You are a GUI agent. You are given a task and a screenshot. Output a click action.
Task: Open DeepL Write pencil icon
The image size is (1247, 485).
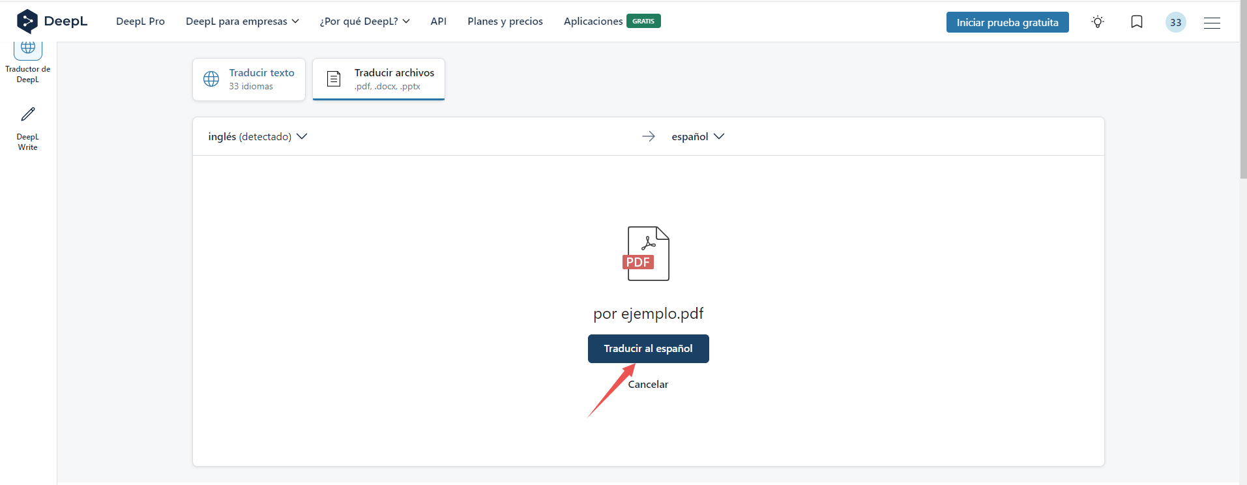coord(28,115)
